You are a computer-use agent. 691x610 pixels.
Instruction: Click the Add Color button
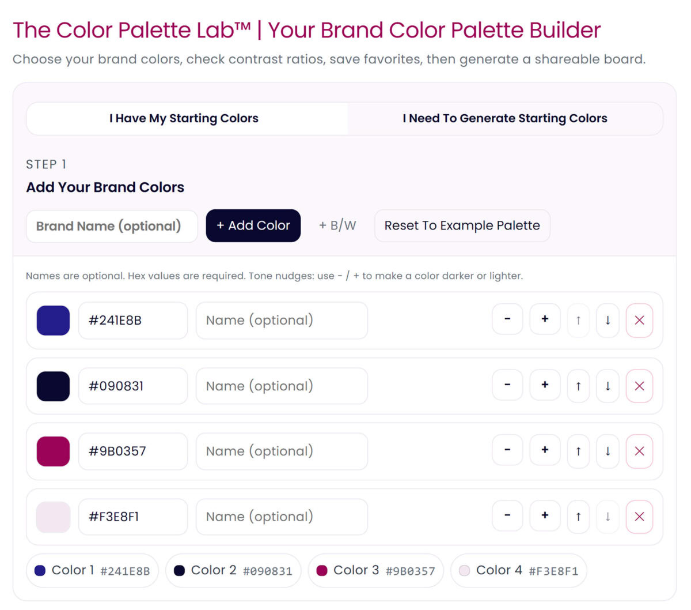pyautogui.click(x=253, y=225)
